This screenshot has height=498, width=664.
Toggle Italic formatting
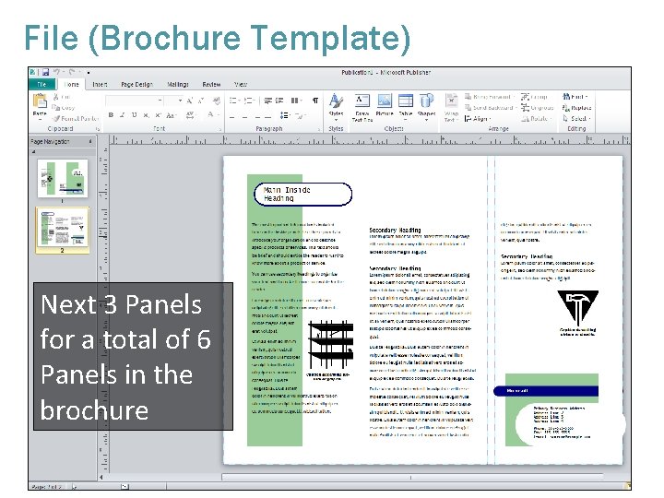point(122,115)
